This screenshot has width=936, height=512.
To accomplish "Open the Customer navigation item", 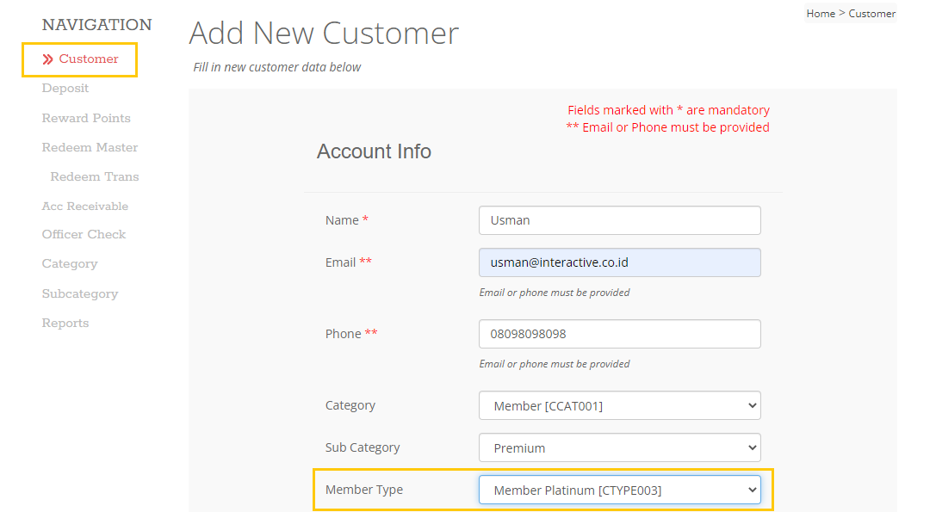I will (89, 59).
